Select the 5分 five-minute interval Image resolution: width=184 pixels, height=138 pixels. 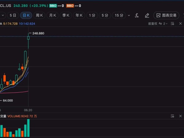[105, 15]
